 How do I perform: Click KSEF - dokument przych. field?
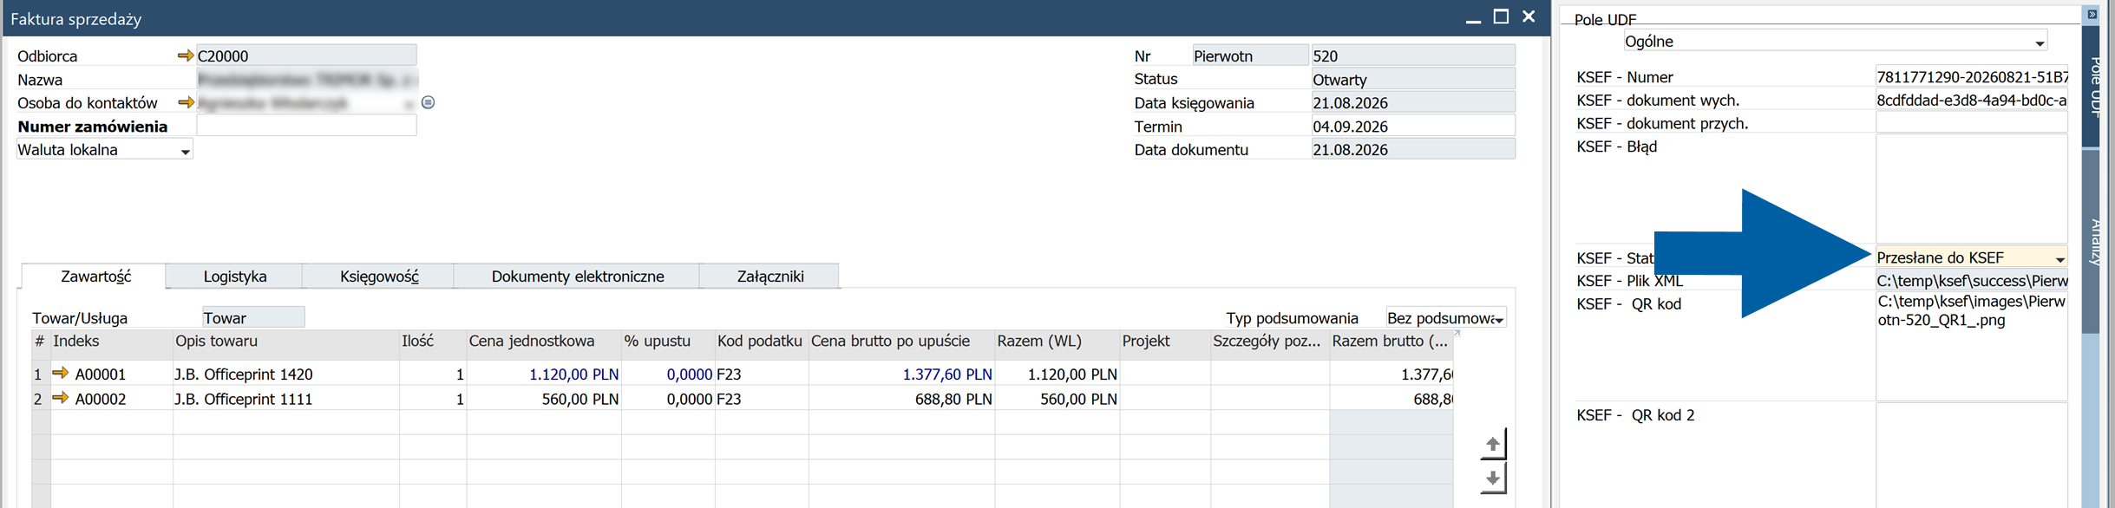click(1971, 122)
